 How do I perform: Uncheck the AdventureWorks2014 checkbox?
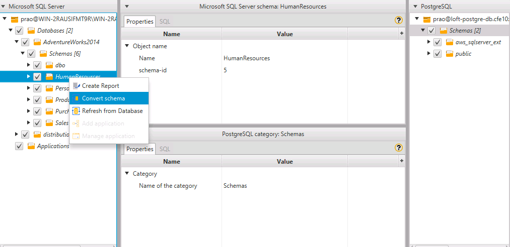25,42
